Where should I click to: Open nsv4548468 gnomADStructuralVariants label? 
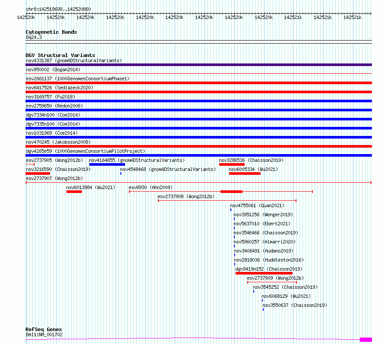click(x=168, y=169)
